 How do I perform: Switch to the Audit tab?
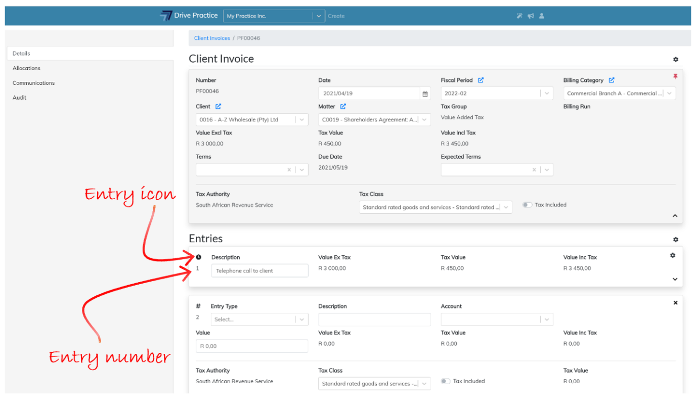click(x=19, y=98)
